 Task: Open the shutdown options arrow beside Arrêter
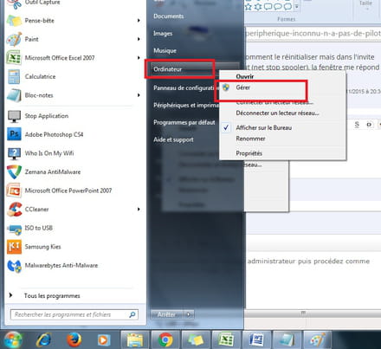189,314
